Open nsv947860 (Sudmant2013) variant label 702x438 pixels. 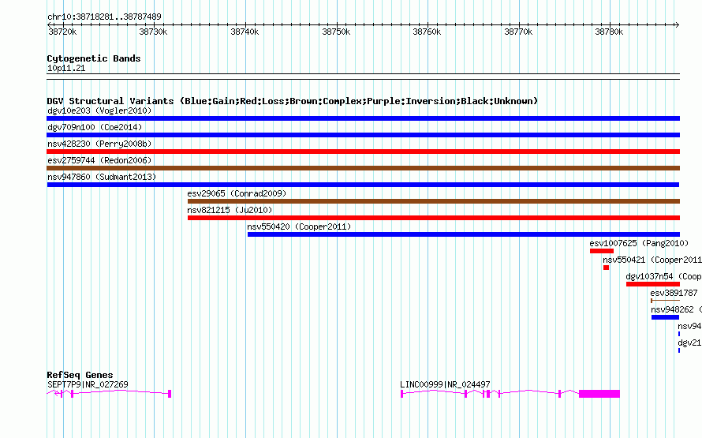coord(102,177)
